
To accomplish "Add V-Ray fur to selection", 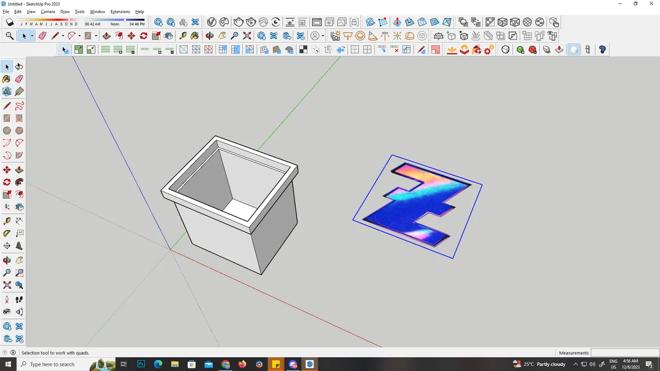I will (476, 36).
